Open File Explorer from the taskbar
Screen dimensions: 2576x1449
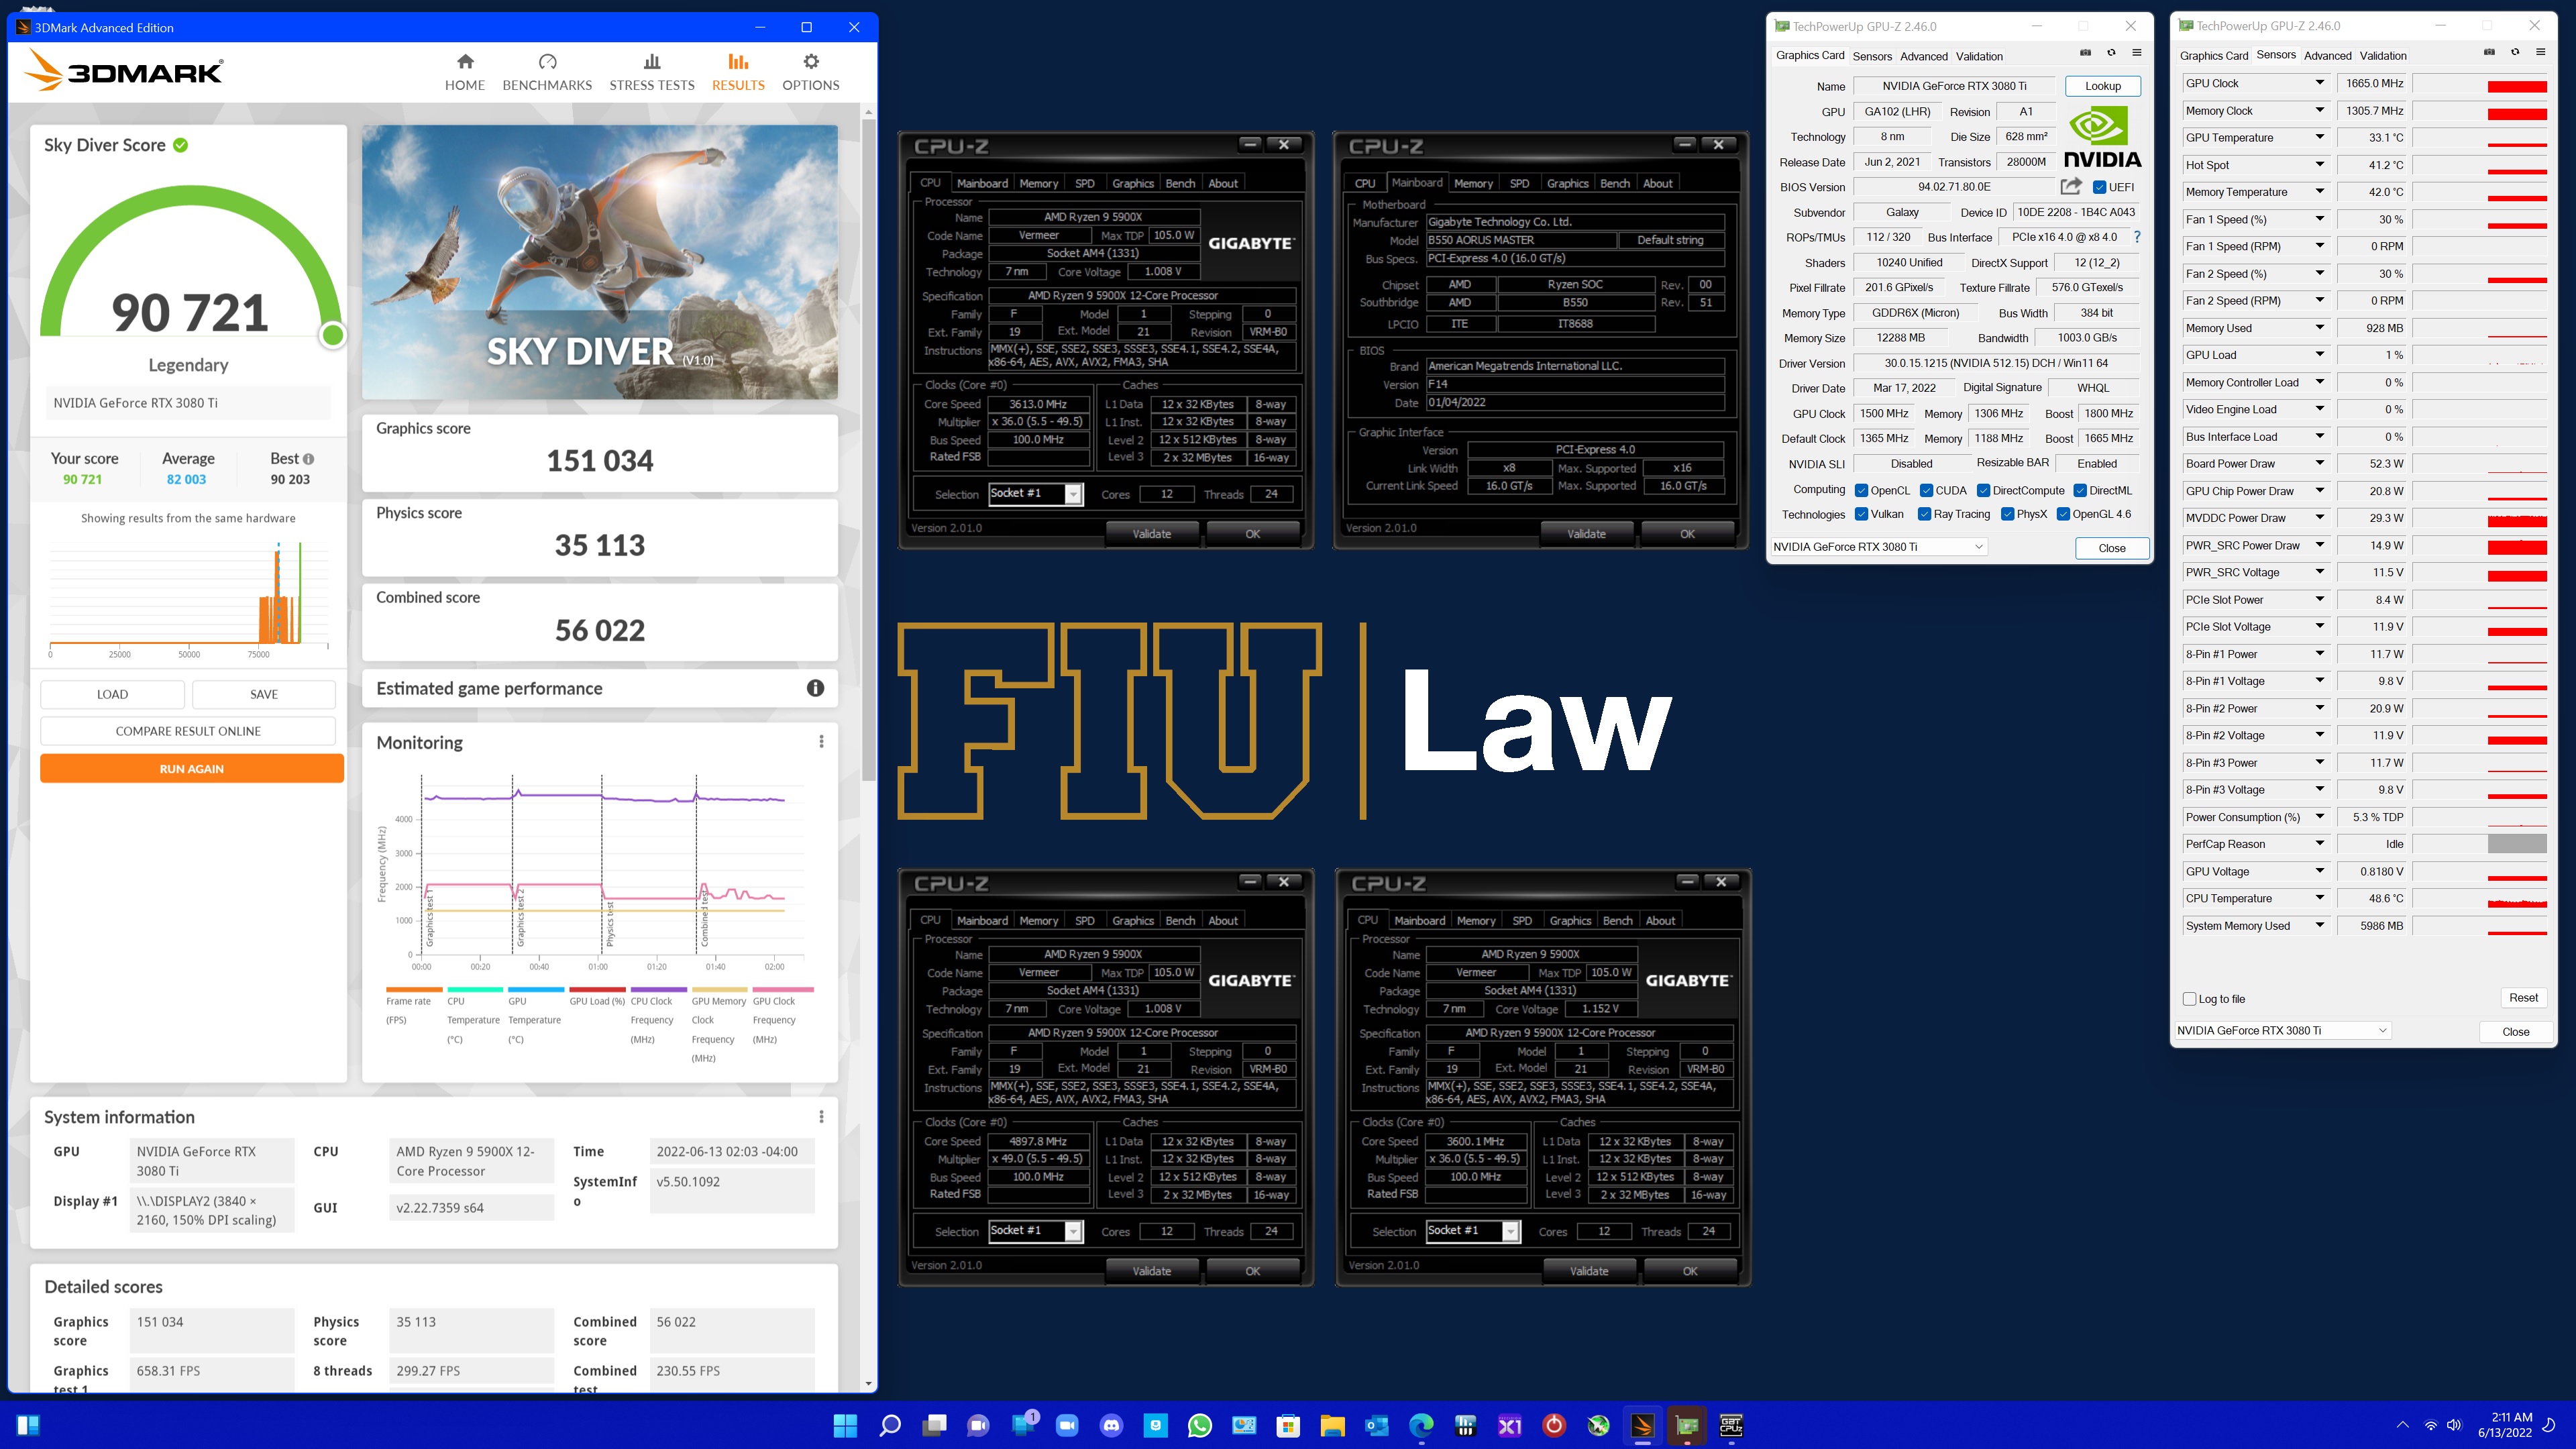[1332, 1425]
